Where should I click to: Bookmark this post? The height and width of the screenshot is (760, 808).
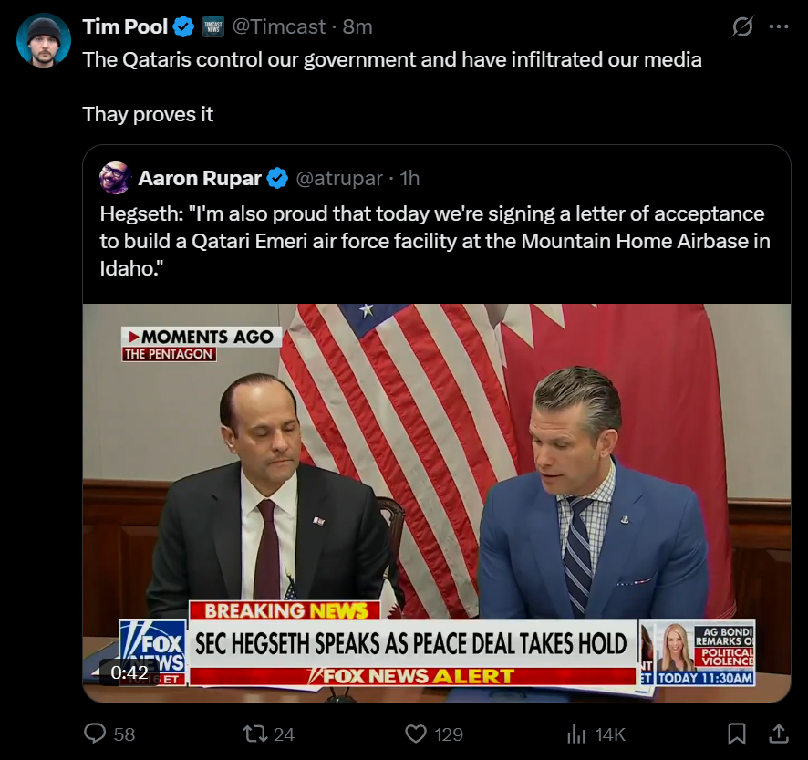coord(737,734)
